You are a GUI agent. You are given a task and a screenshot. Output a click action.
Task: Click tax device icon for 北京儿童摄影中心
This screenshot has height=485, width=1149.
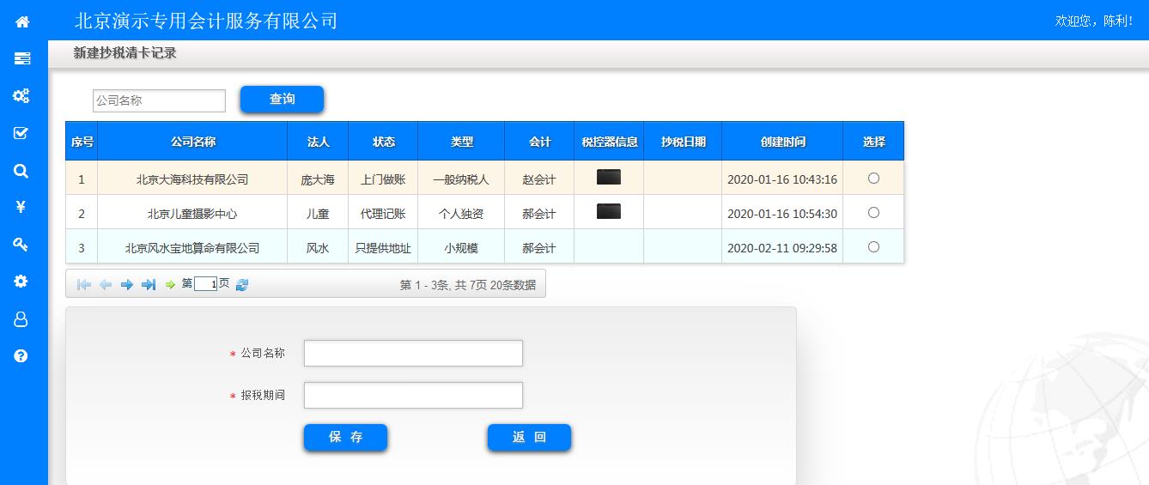coord(609,211)
